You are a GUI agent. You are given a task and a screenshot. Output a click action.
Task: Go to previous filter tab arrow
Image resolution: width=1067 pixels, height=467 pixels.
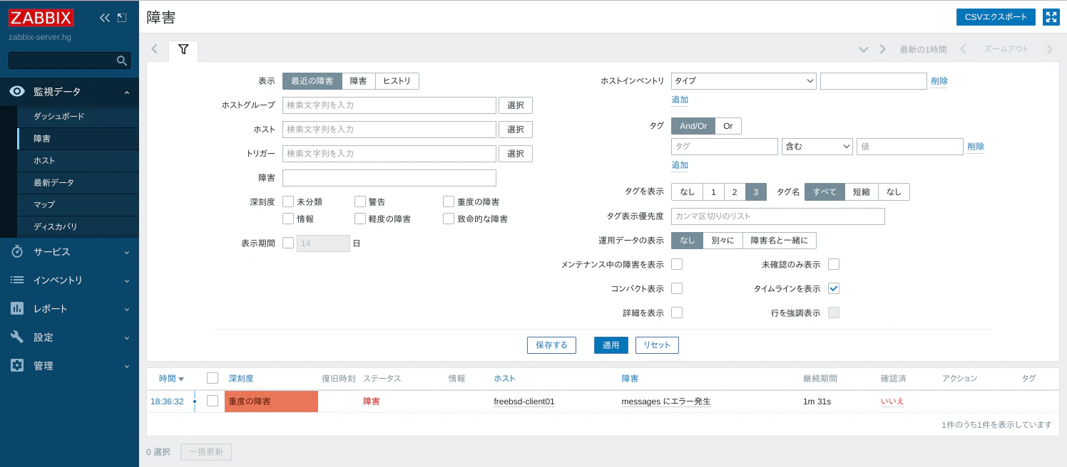(154, 50)
